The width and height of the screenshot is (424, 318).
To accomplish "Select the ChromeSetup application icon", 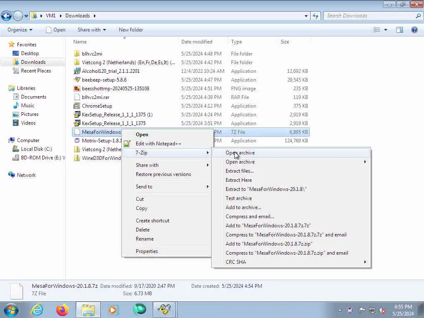I will click(x=77, y=106).
